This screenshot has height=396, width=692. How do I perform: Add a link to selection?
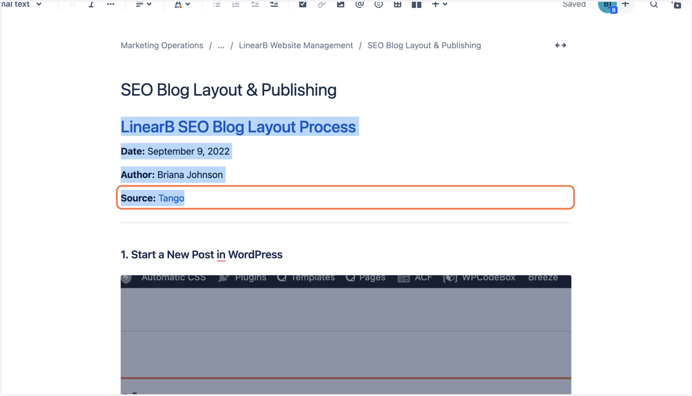[x=322, y=4]
